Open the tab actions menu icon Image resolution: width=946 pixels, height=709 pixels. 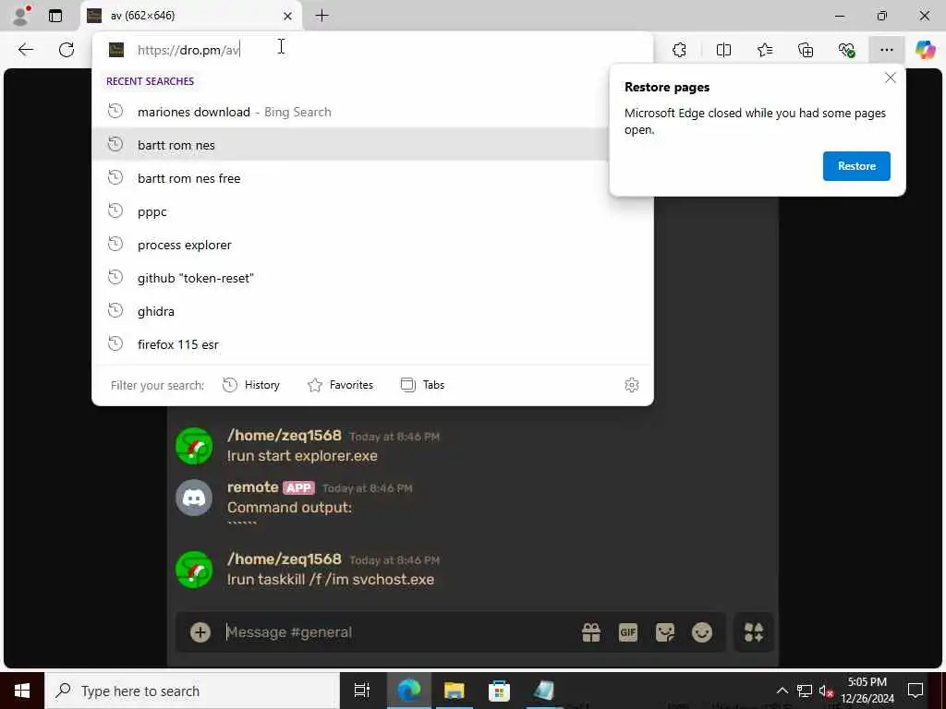coord(55,16)
